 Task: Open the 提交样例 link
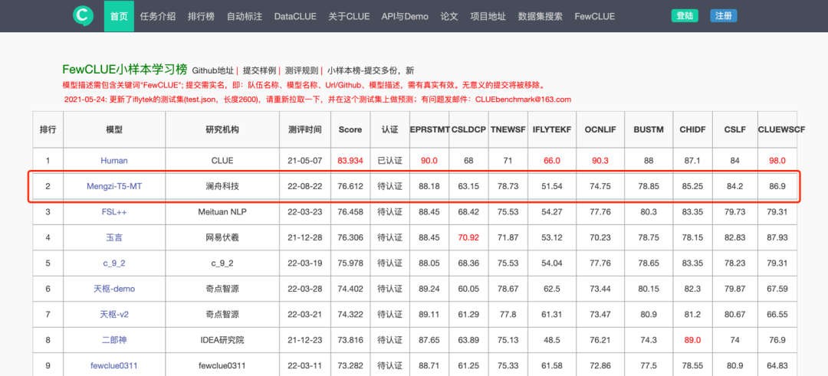click(x=259, y=70)
